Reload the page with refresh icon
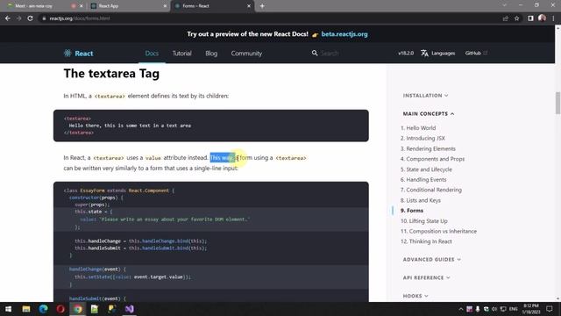This screenshot has height=316, width=561. click(30, 18)
